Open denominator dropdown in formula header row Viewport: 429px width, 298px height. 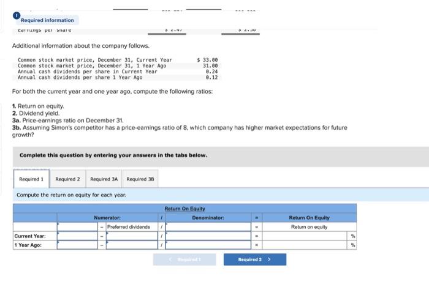click(x=208, y=226)
